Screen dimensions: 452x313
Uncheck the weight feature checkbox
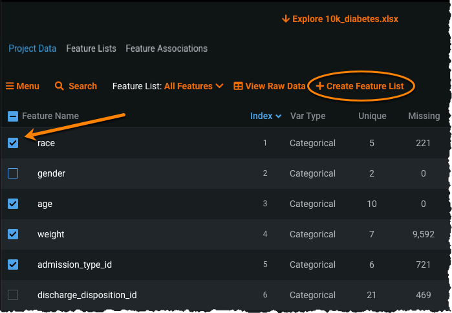point(13,234)
